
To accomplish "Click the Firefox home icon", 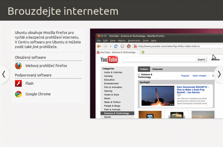I will tap(129, 46).
